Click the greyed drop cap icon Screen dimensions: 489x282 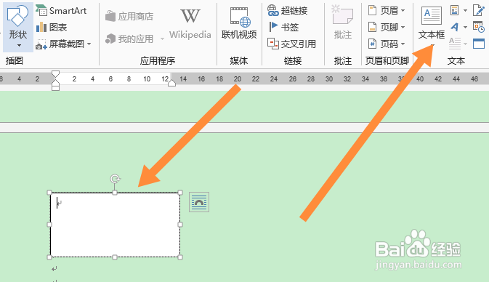click(455, 44)
